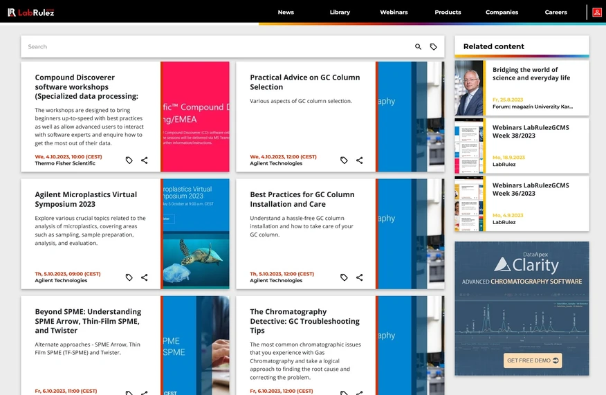Tag icon on Practical Advice GC Column card
The height and width of the screenshot is (395, 606).
pyautogui.click(x=344, y=160)
